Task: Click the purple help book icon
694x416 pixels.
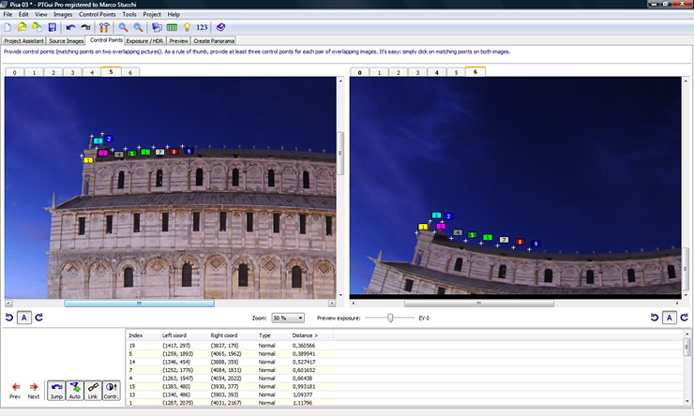Action: pyautogui.click(x=221, y=28)
